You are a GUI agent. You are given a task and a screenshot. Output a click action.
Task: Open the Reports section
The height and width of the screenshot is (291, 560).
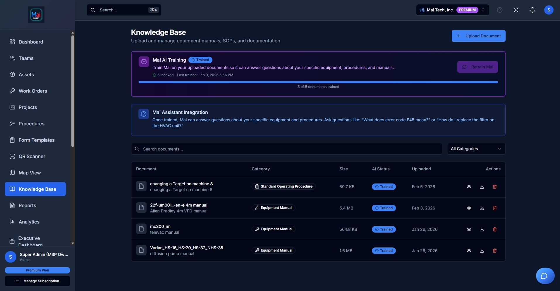coord(28,205)
